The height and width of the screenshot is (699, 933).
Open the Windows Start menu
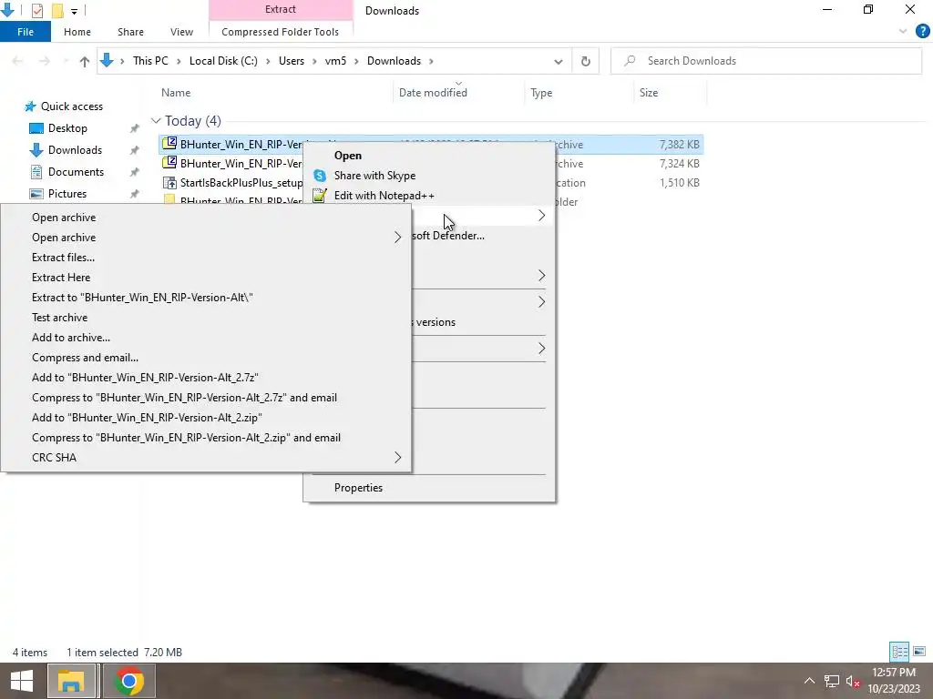click(22, 681)
